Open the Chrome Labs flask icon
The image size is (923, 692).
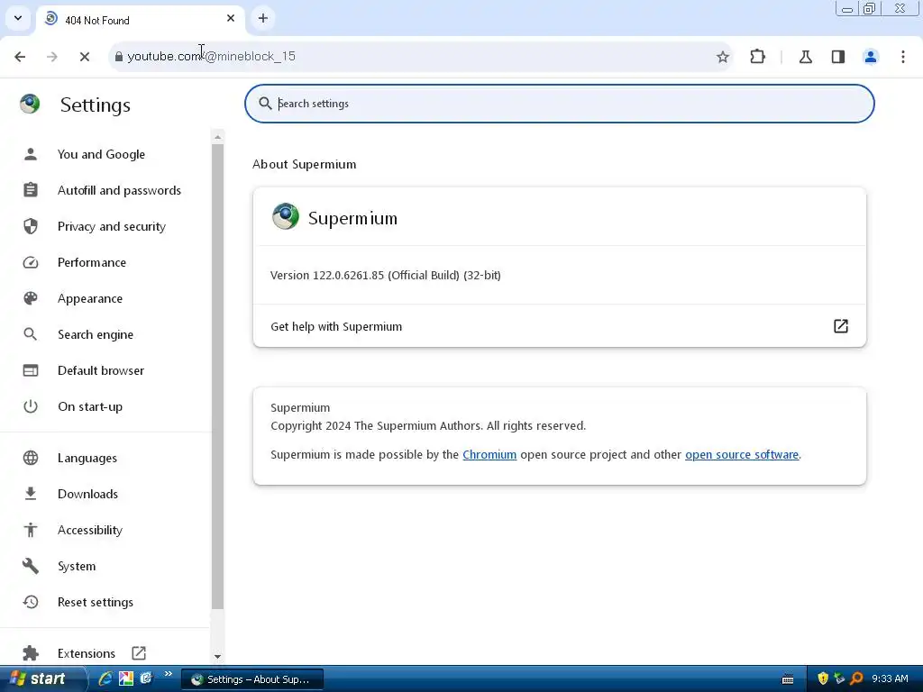pyautogui.click(x=805, y=57)
